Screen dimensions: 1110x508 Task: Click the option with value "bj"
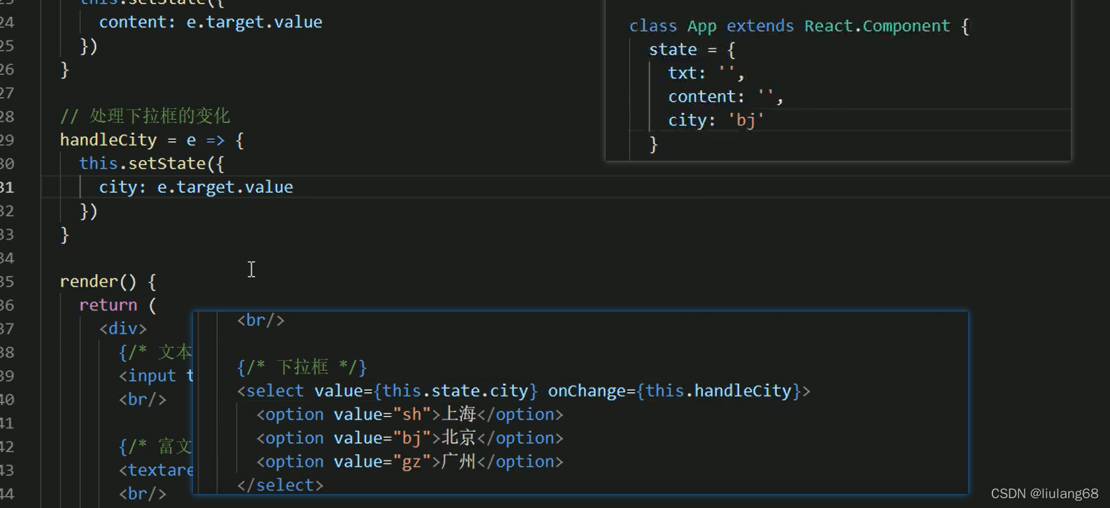410,438
